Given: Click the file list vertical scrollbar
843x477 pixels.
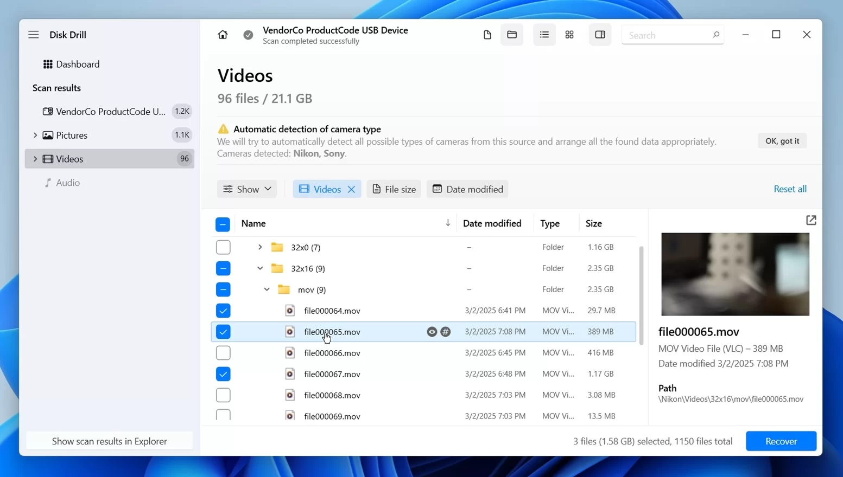Looking at the screenshot, I should click(x=641, y=295).
